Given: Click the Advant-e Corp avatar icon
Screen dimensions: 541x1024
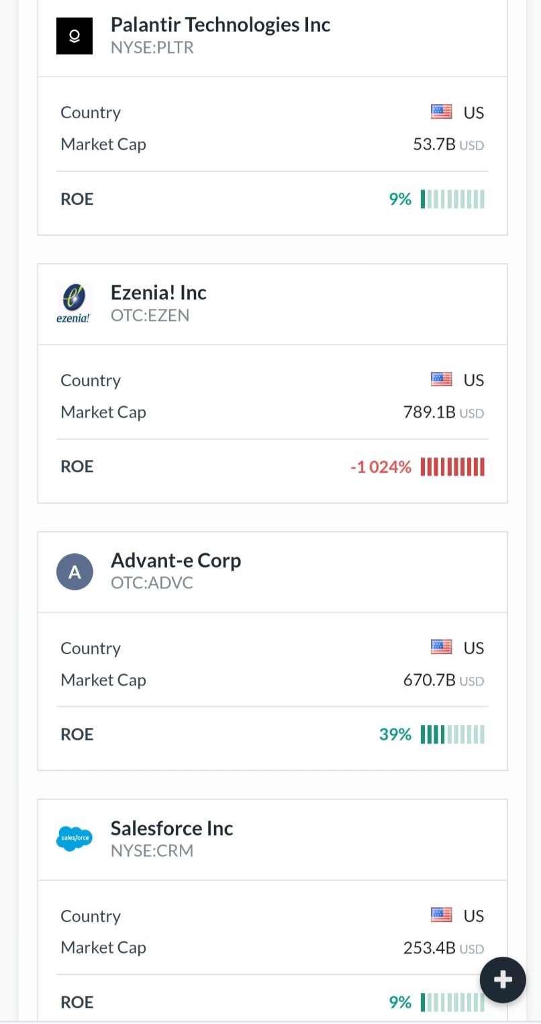Looking at the screenshot, I should (74, 571).
